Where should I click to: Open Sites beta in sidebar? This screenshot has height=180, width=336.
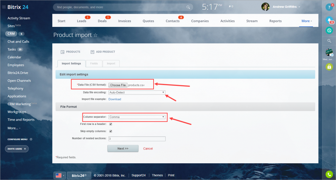pyautogui.click(x=14, y=26)
